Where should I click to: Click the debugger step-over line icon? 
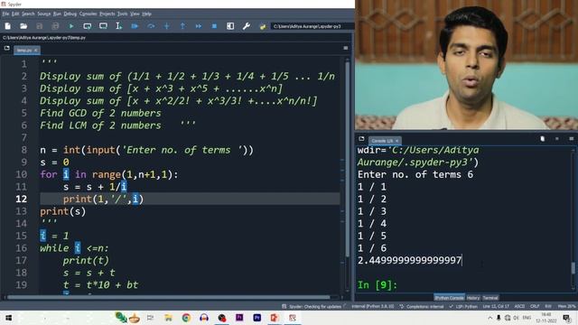[151, 26]
